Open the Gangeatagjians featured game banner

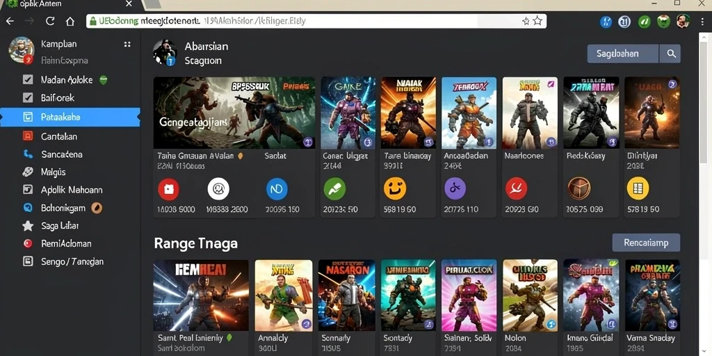click(x=234, y=113)
